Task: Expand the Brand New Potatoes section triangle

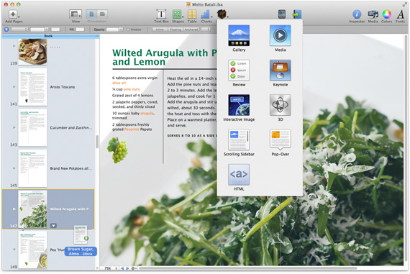Action: [14, 168]
